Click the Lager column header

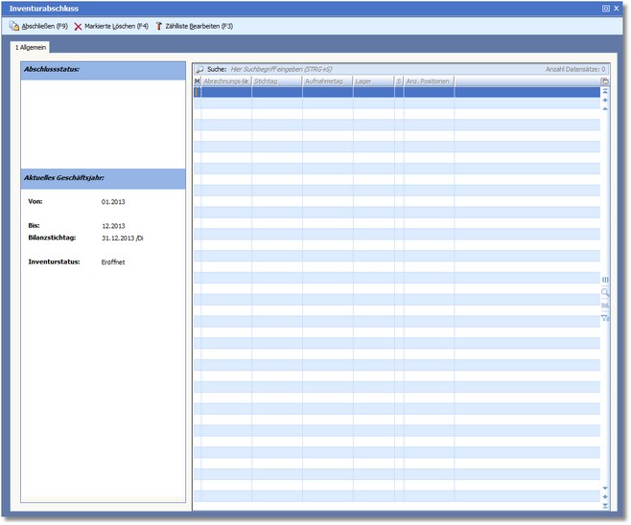(373, 81)
